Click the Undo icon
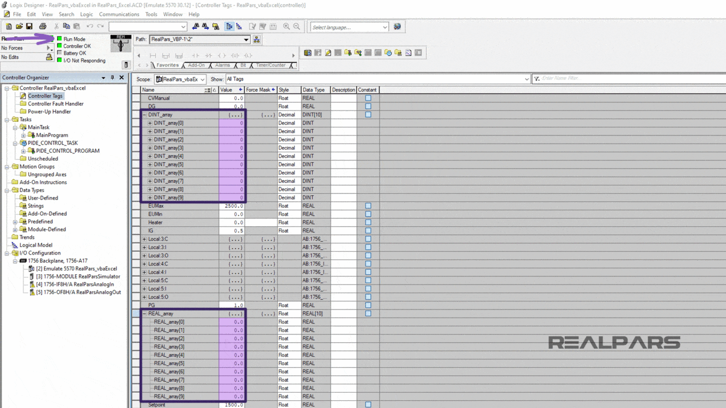Image resolution: width=726 pixels, height=408 pixels. pos(89,25)
